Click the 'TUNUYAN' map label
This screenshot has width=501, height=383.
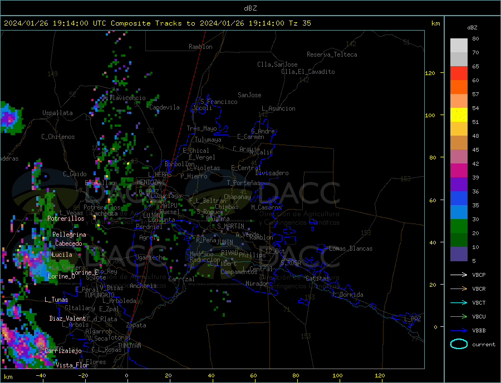(x=129, y=346)
